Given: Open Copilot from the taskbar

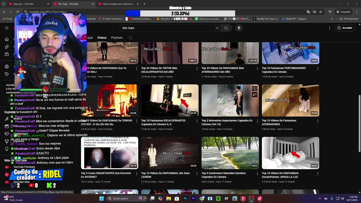Looking at the screenshot, I should pos(160,198).
